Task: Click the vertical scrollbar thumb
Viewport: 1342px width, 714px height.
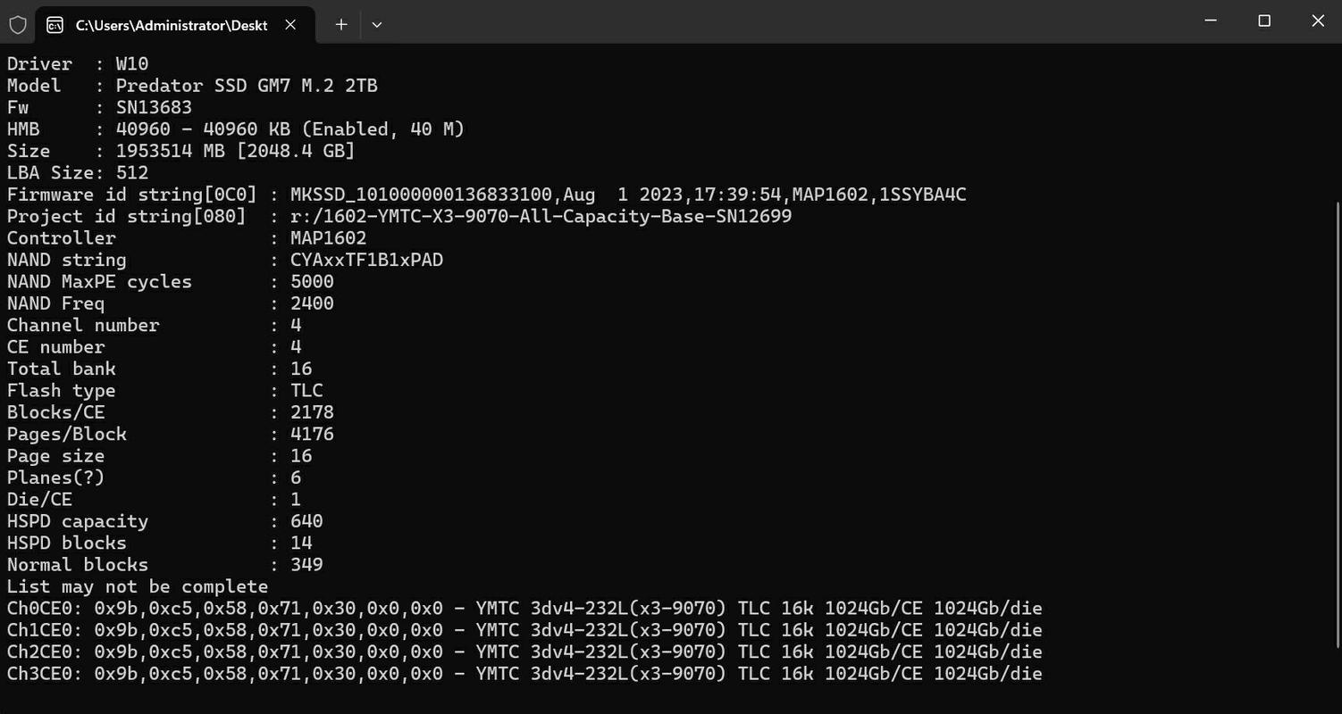Action: pyautogui.click(x=1337, y=424)
